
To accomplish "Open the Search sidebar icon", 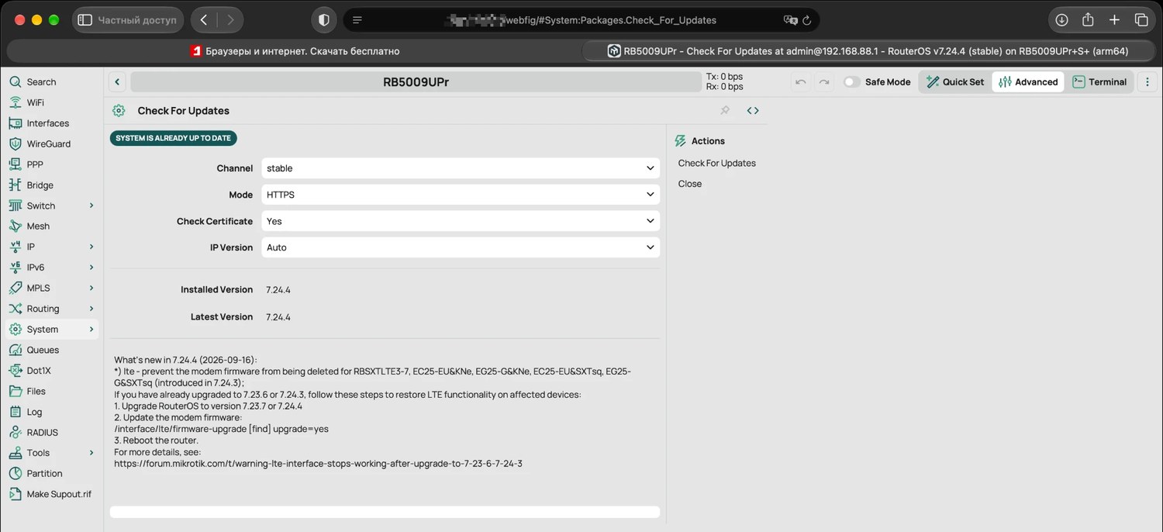I will 15,81.
